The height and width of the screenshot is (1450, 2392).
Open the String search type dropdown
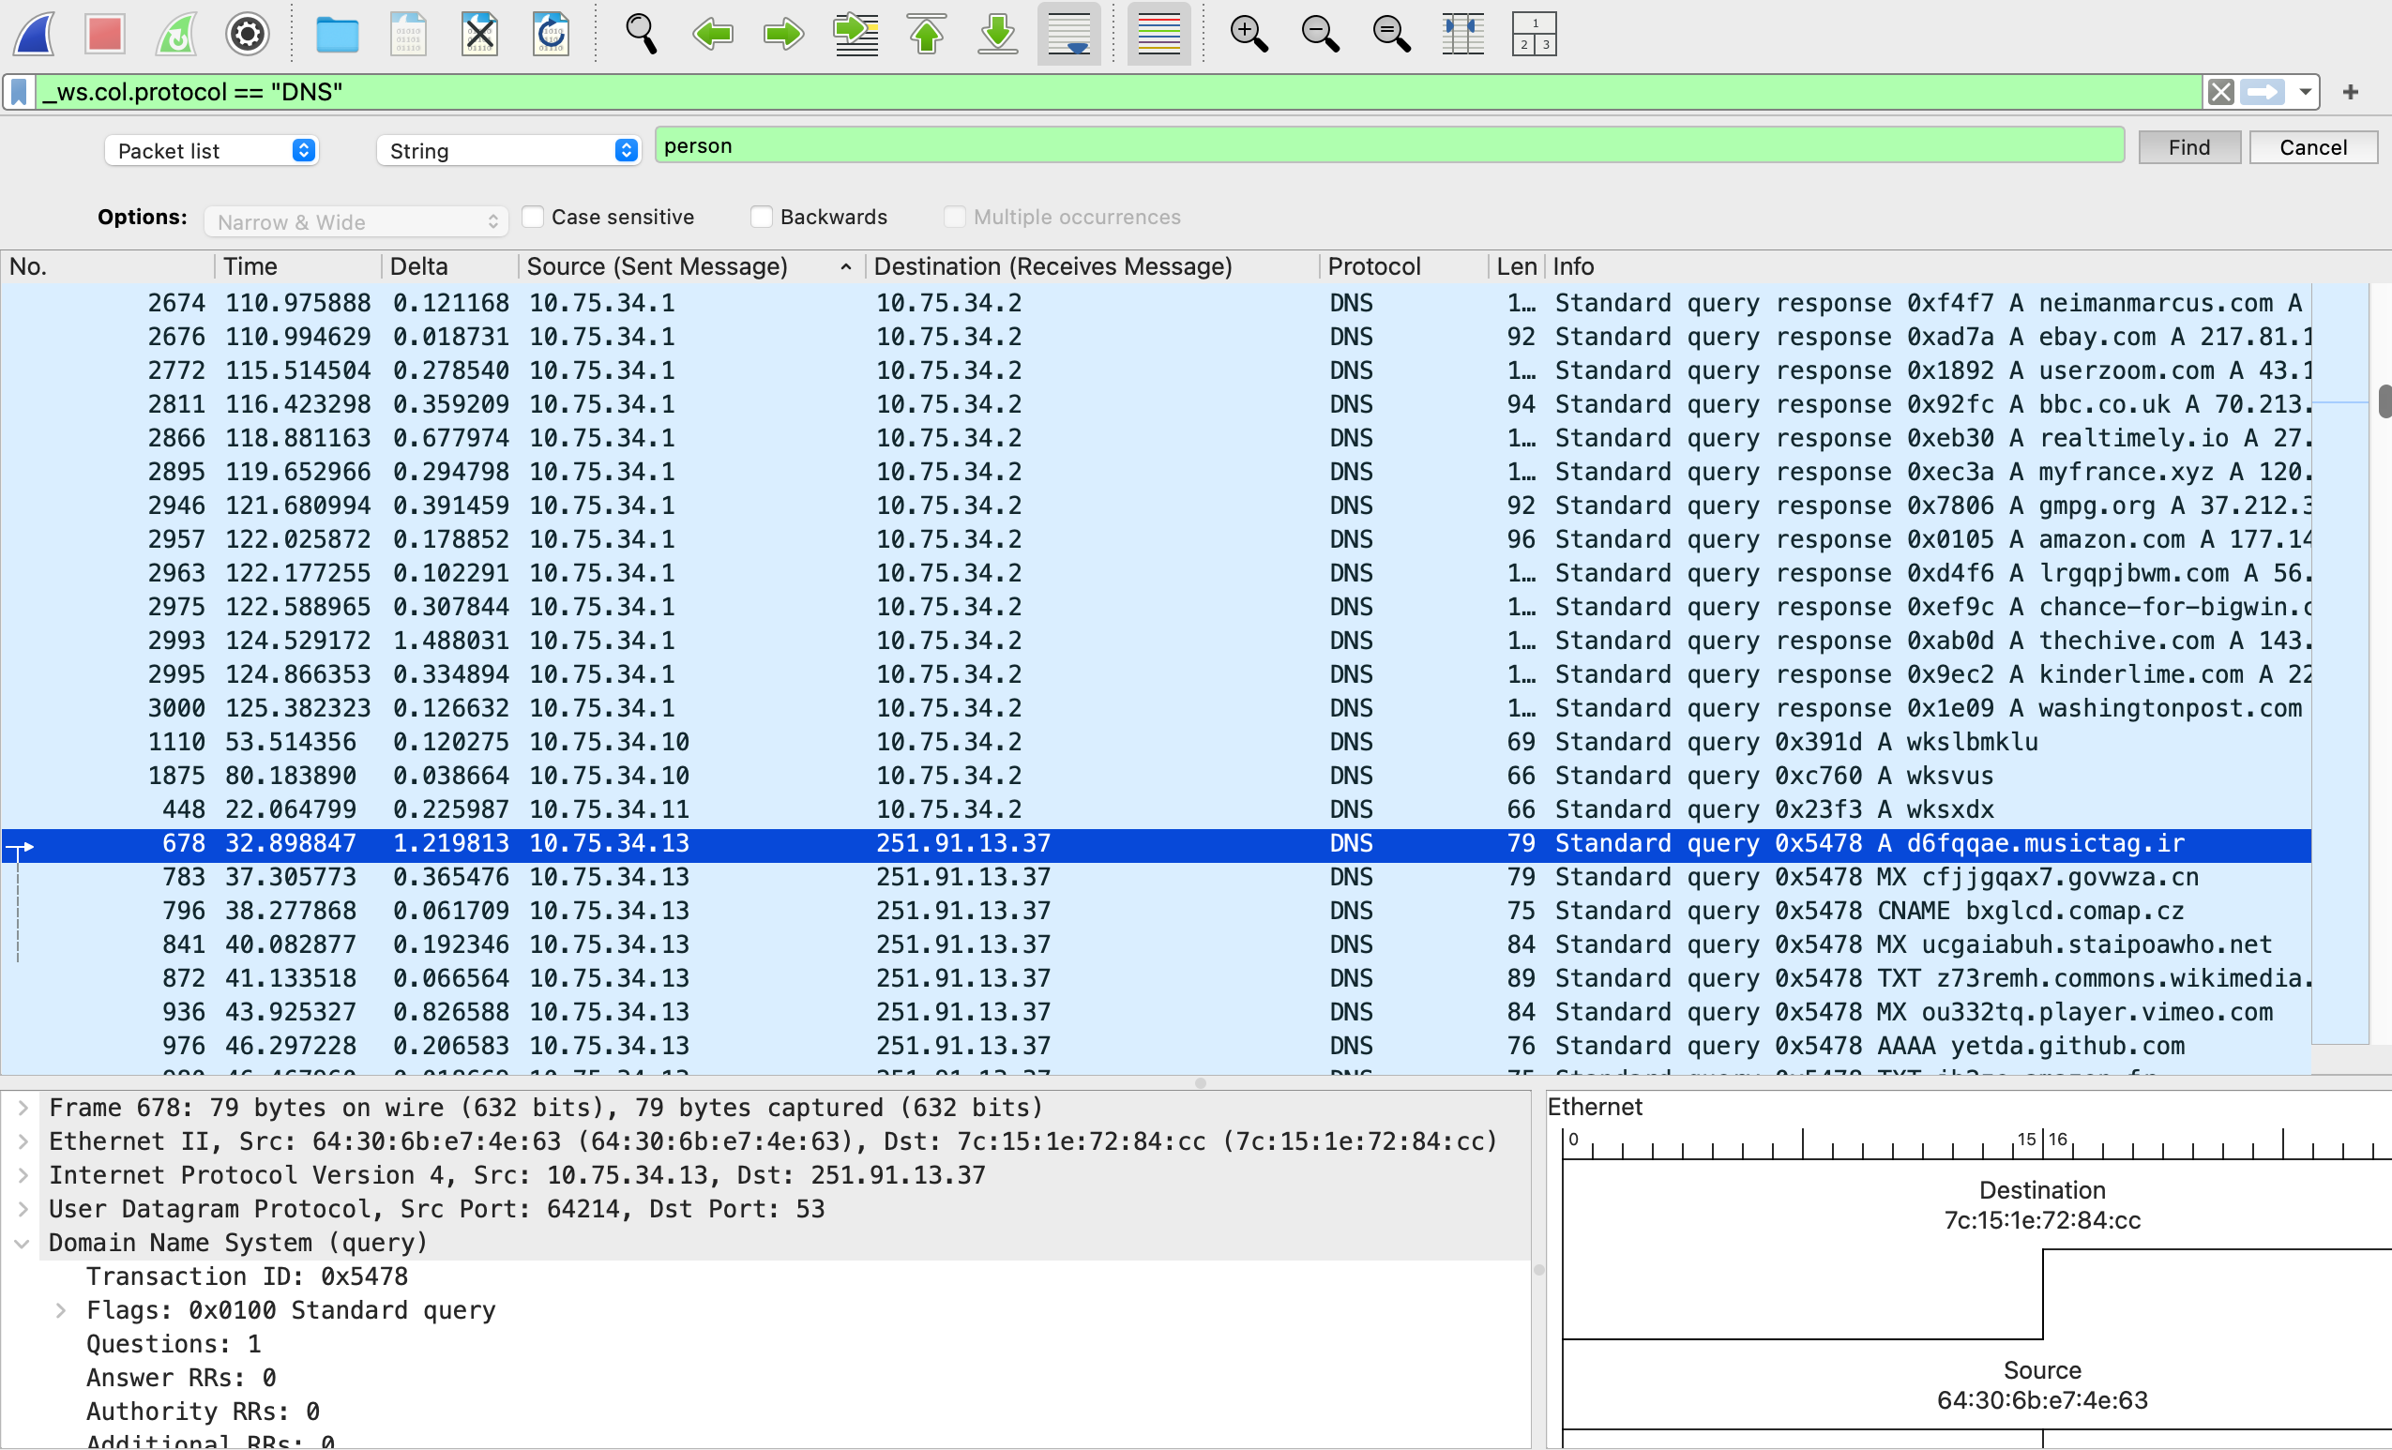[507, 150]
